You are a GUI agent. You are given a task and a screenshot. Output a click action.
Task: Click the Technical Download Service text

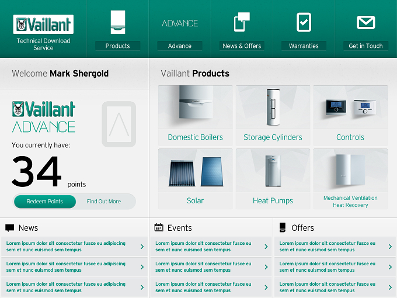pyautogui.click(x=43, y=44)
